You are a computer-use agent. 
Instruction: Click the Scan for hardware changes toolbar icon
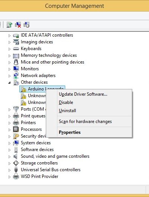coord(26,25)
